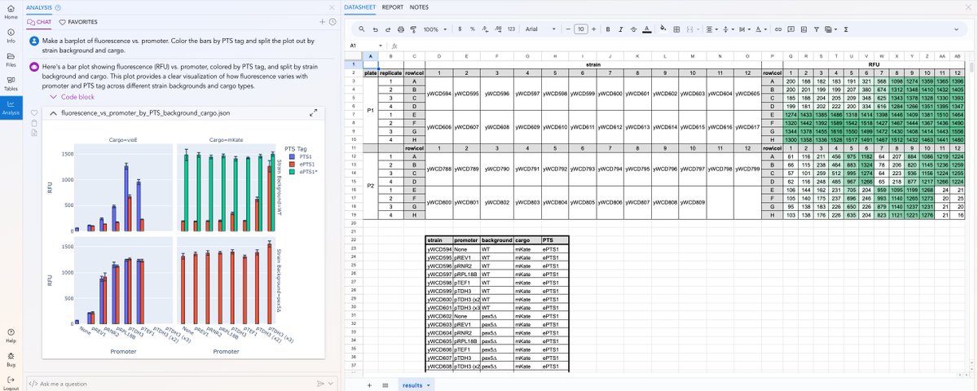978x391 pixels.
Task: Open the NOTES tab
Action: [419, 7]
